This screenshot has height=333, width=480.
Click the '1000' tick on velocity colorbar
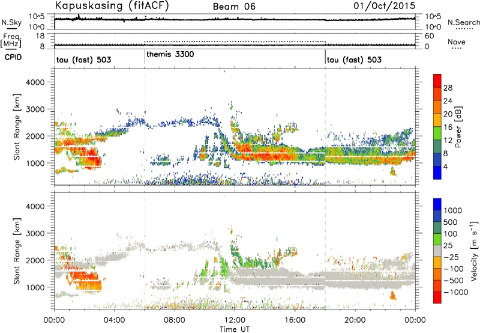pyautogui.click(x=453, y=210)
